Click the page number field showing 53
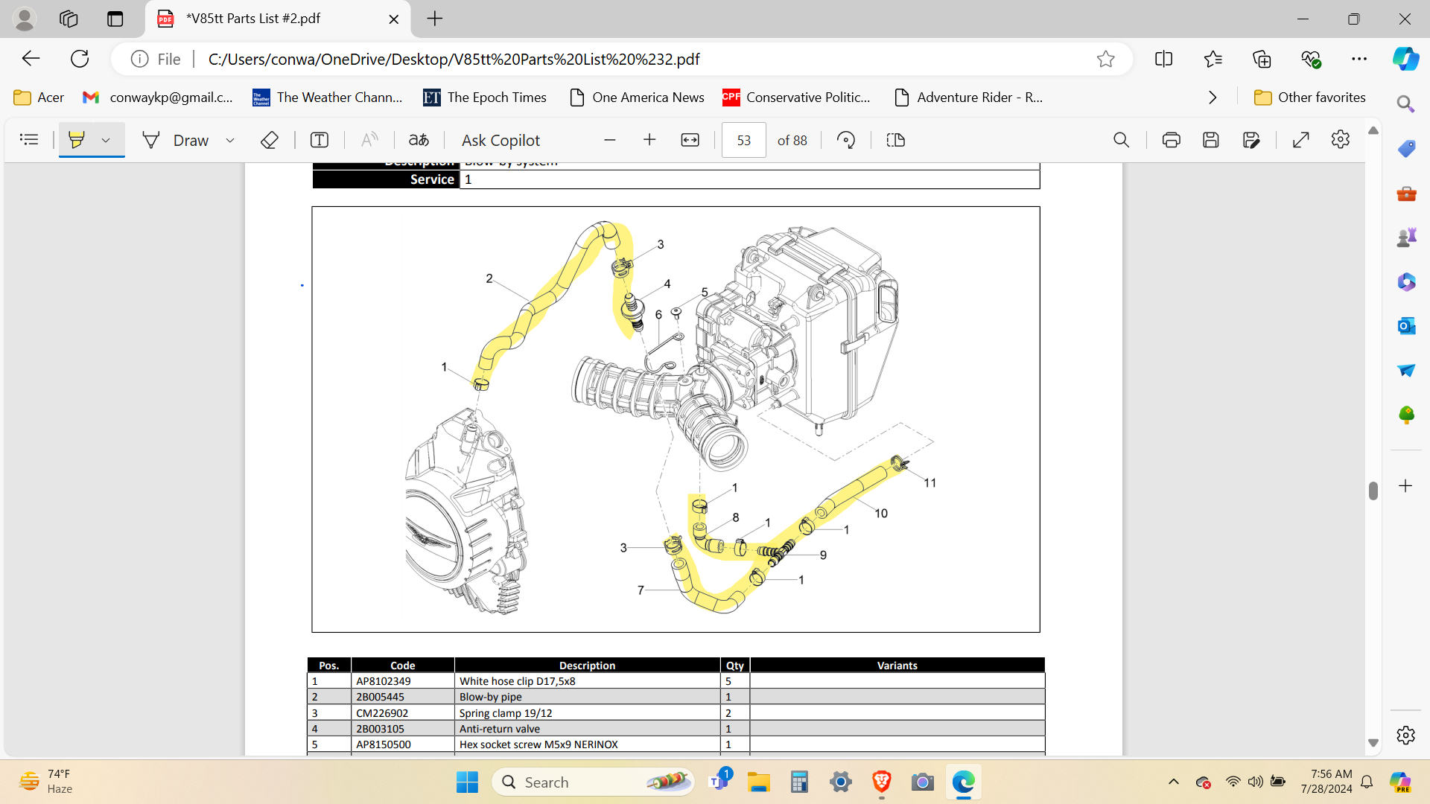 point(744,140)
